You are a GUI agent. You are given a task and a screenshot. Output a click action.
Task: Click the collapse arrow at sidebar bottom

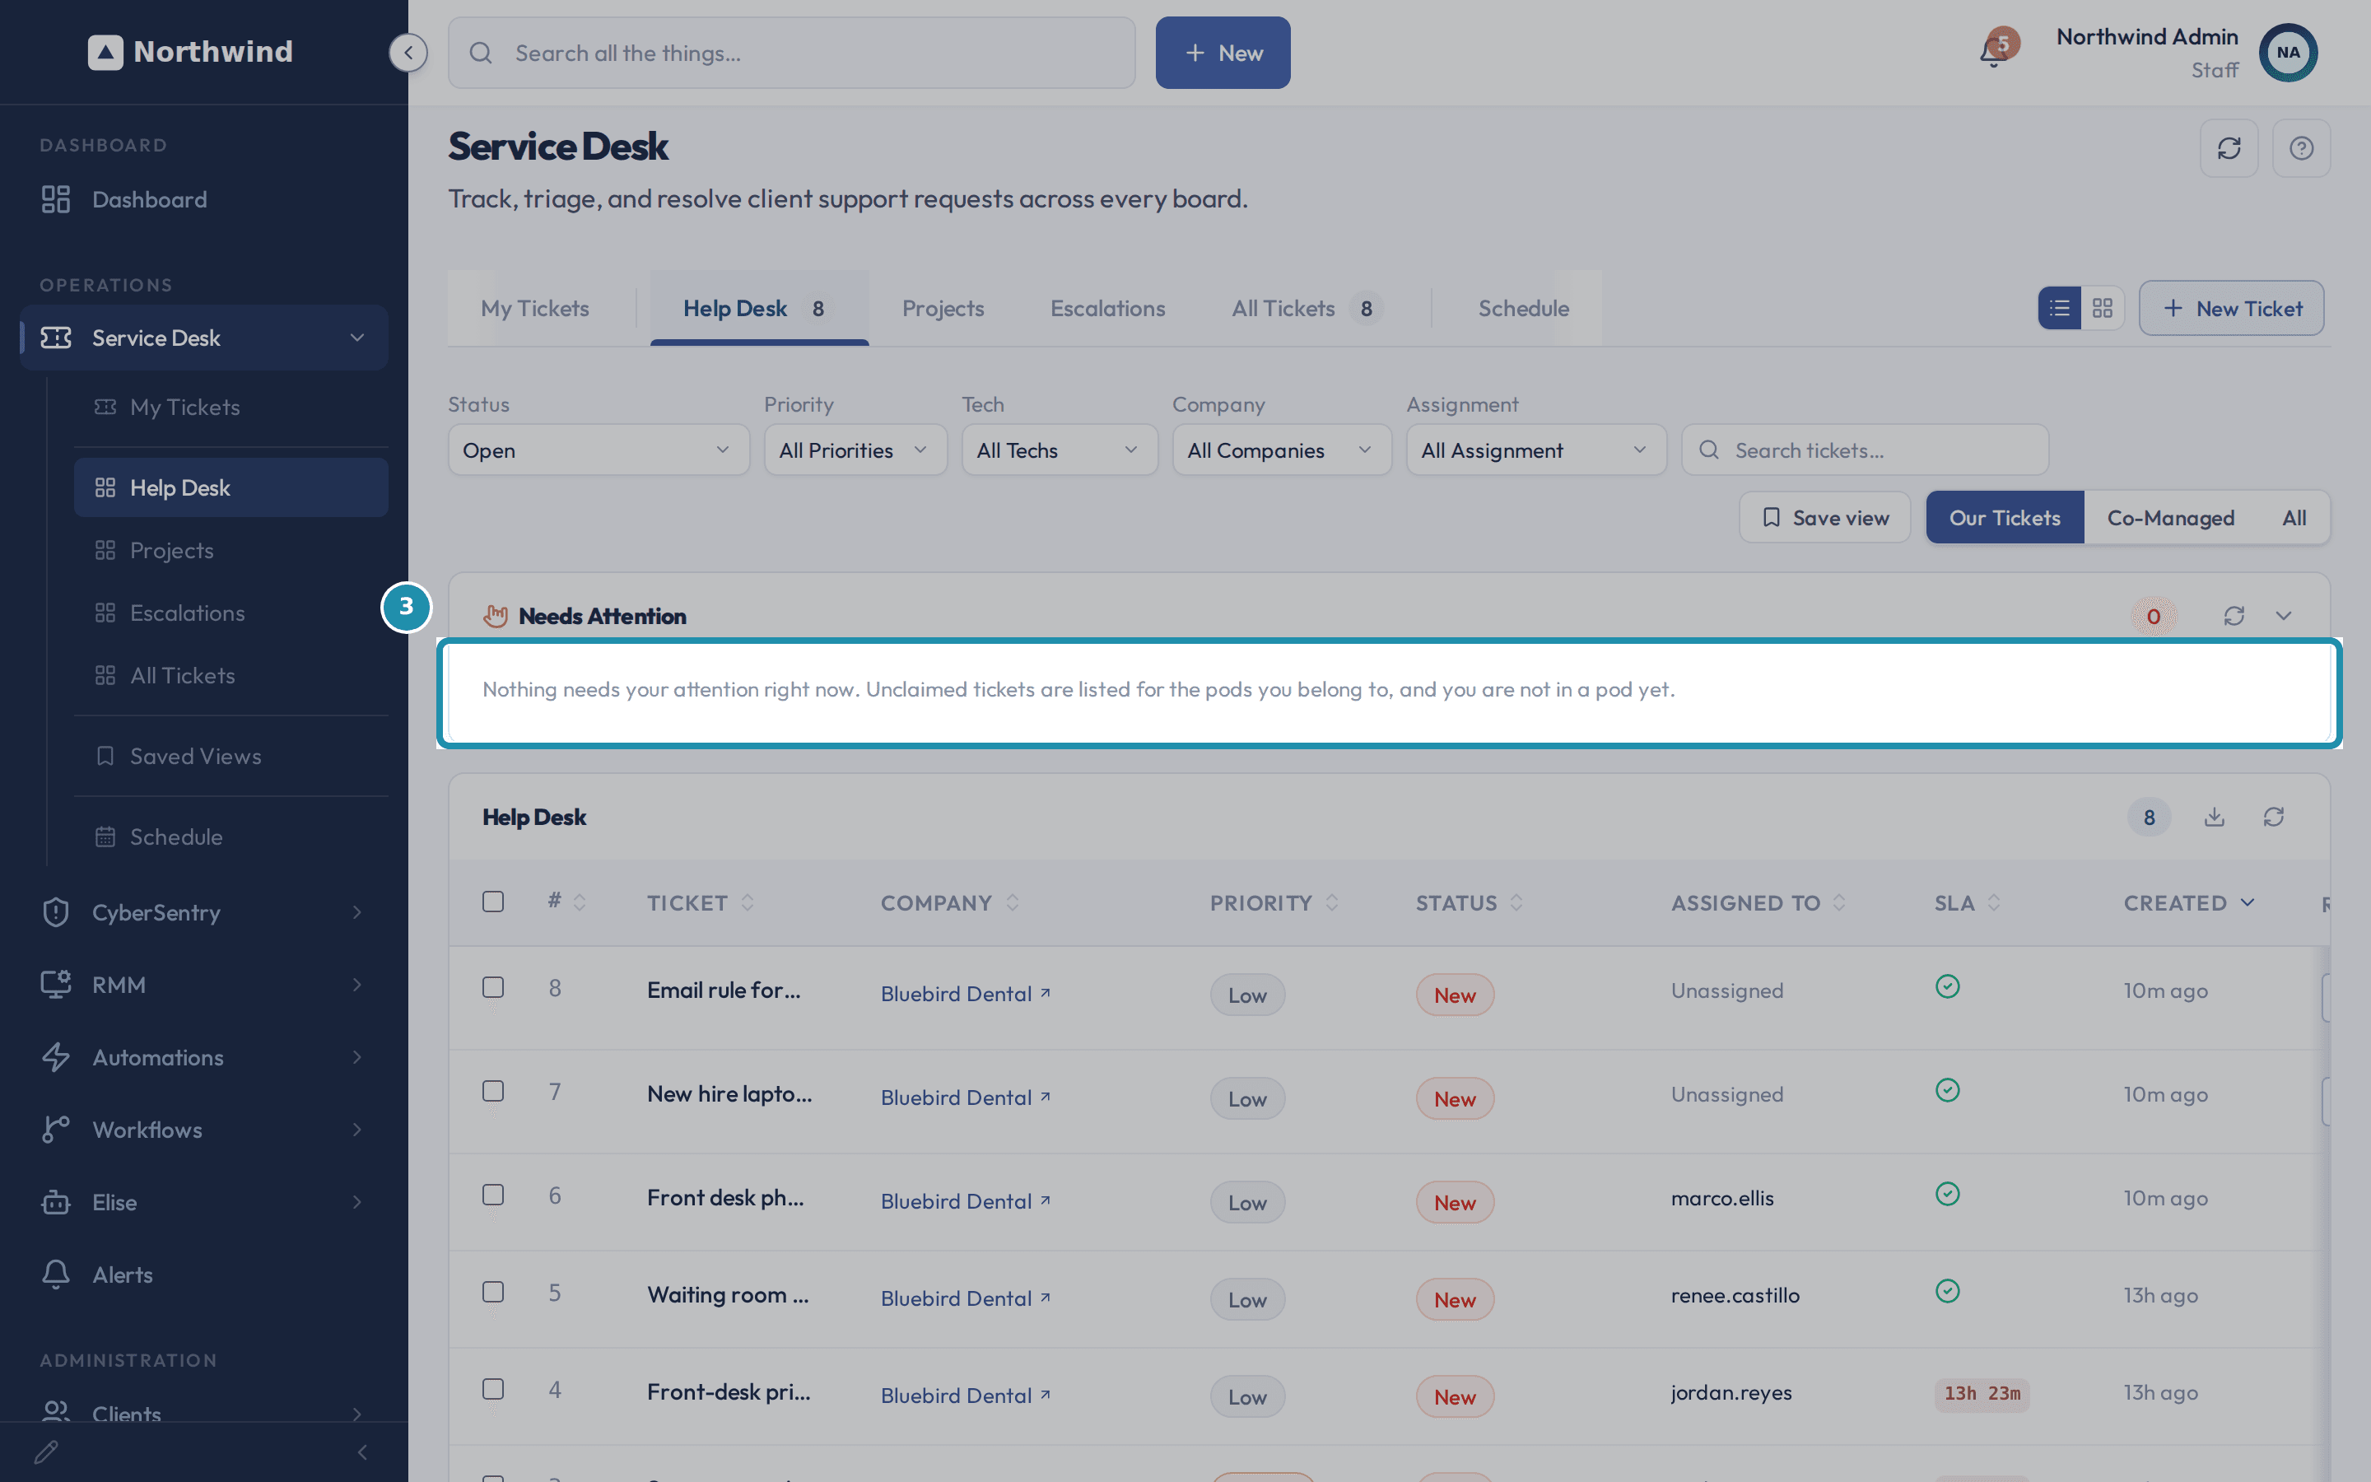click(x=362, y=1452)
